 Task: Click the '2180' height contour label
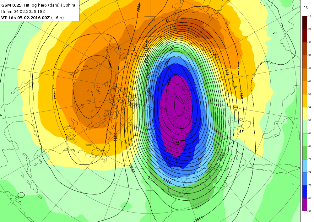169,81
